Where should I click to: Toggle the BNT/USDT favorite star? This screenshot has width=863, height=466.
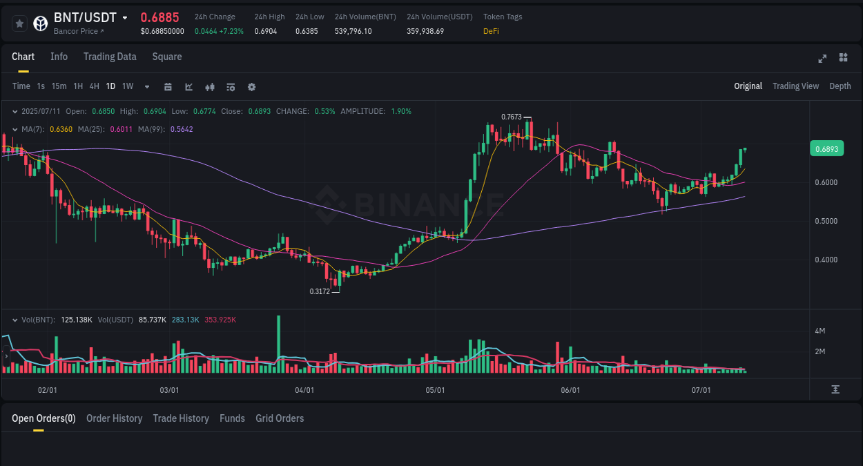[19, 23]
